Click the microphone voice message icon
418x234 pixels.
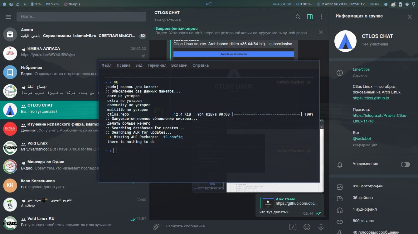coord(321,227)
